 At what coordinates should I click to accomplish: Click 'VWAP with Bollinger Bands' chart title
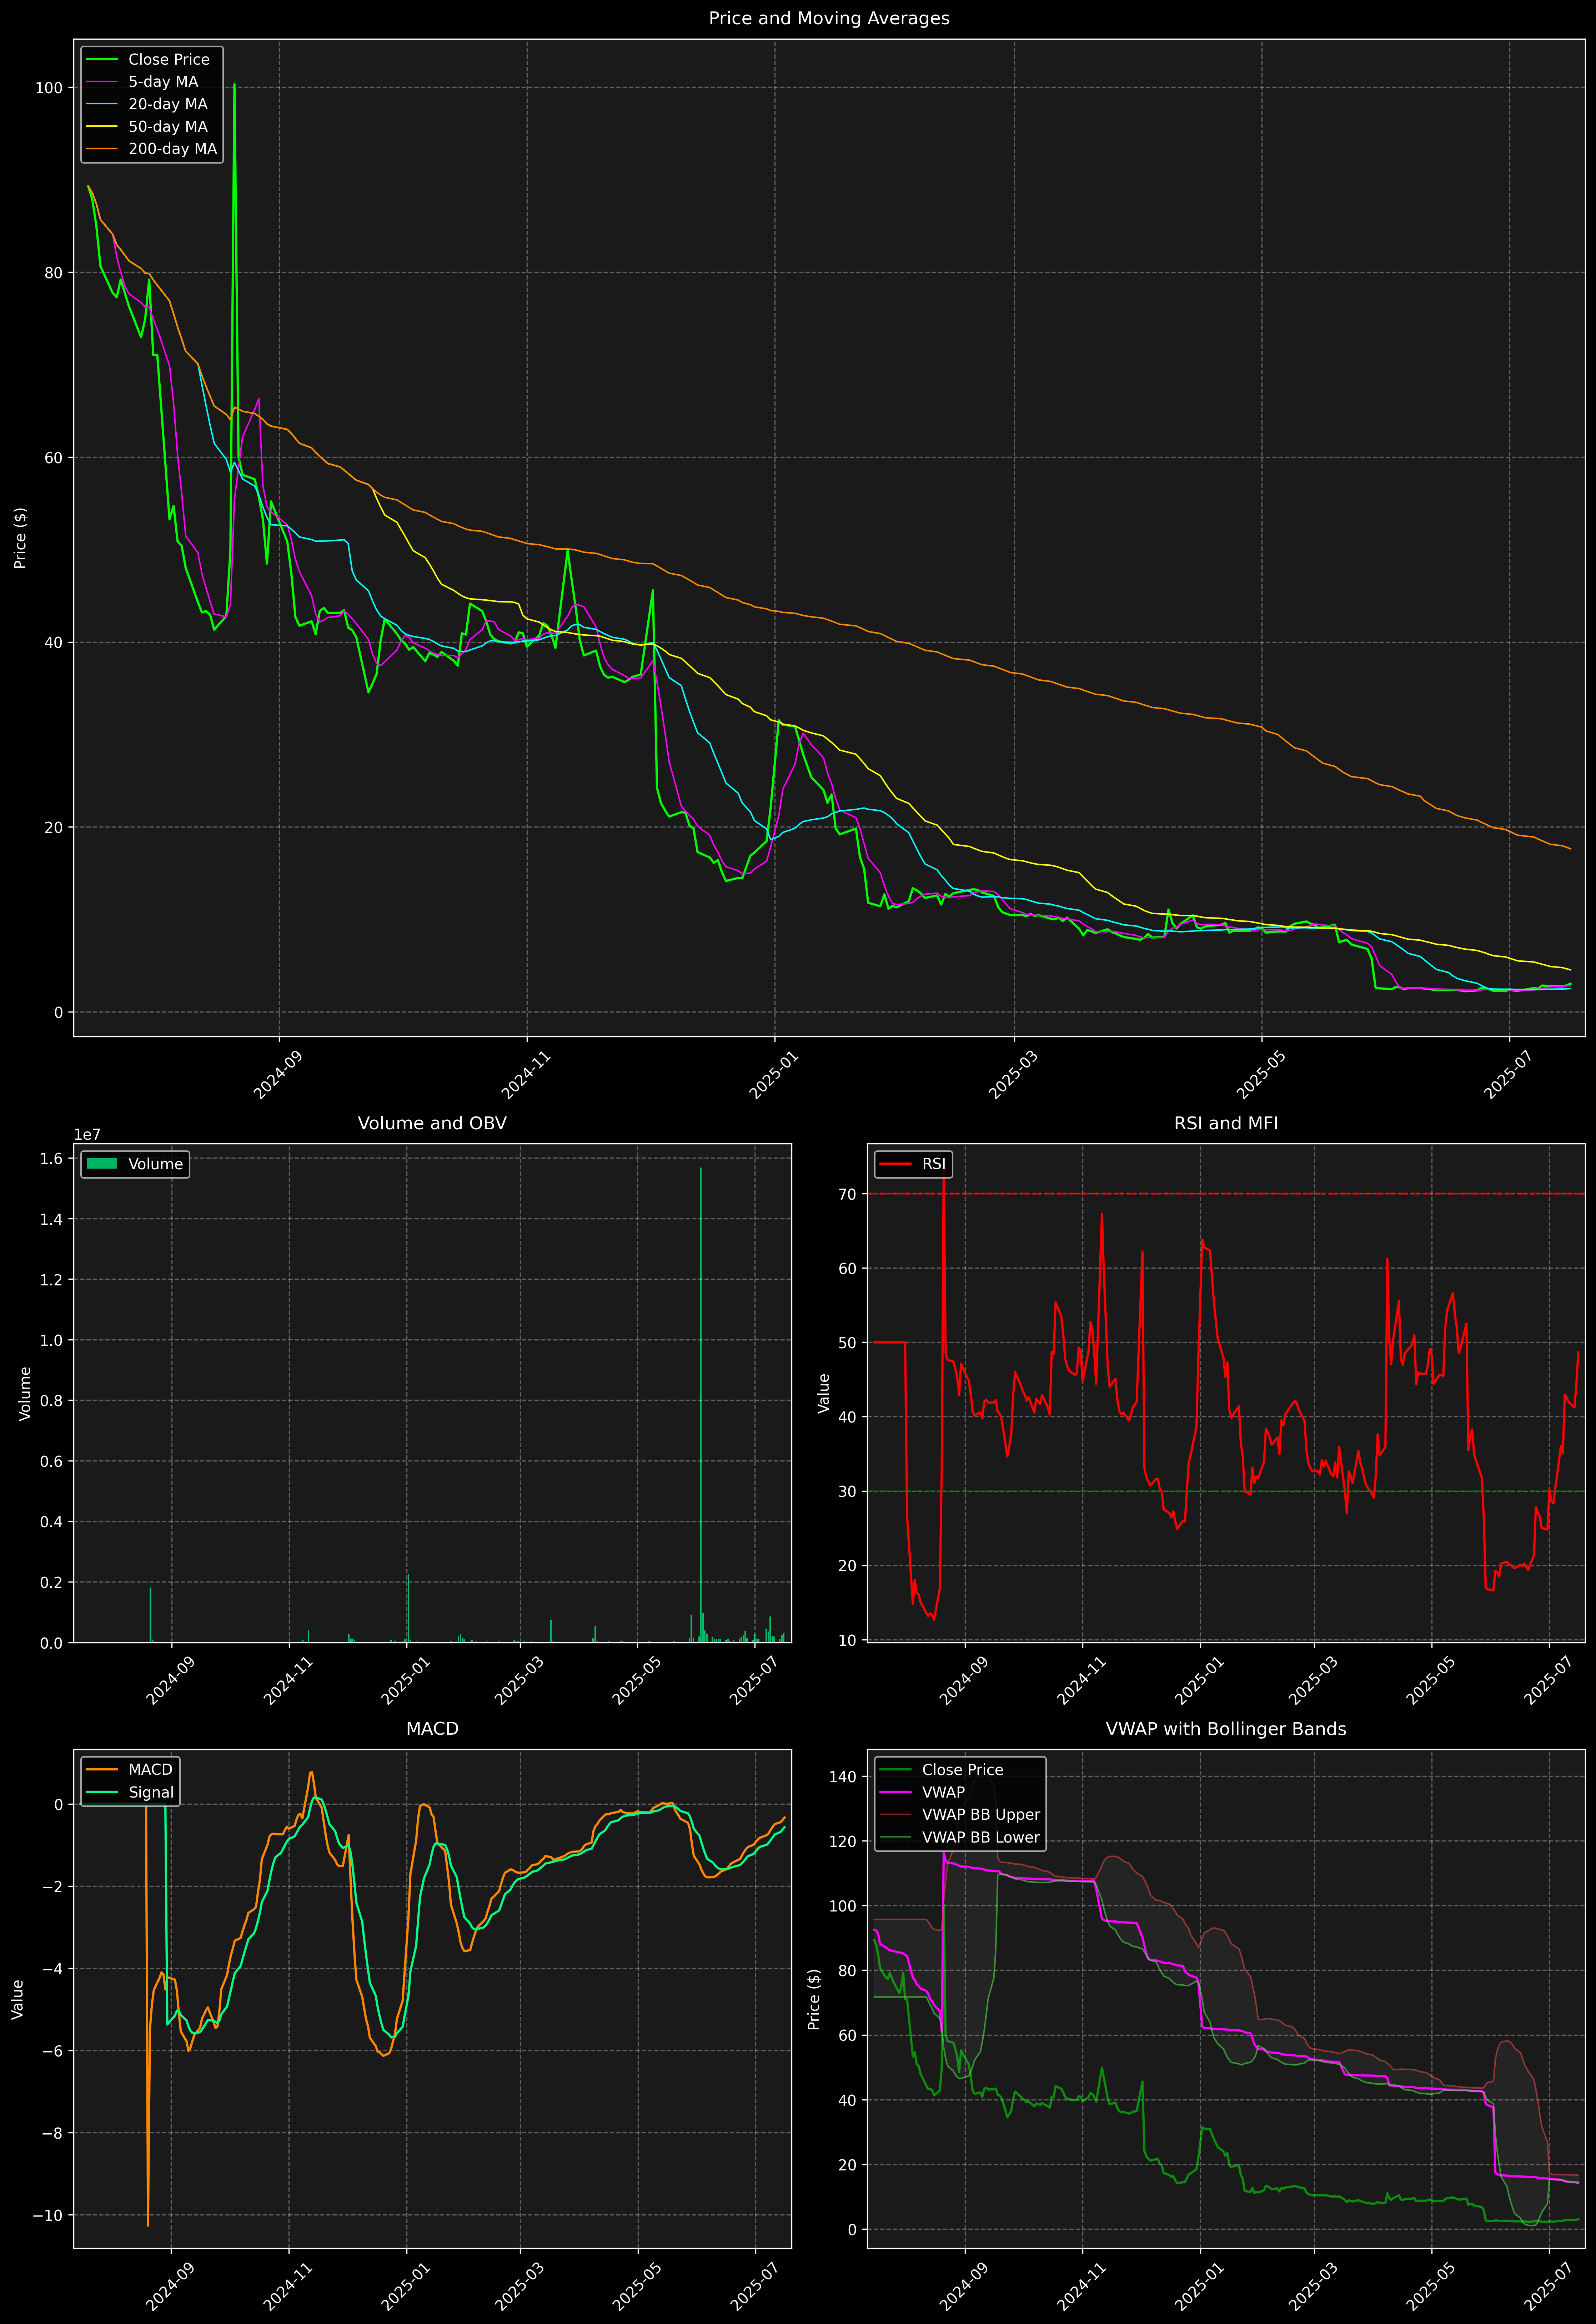pos(1226,1729)
